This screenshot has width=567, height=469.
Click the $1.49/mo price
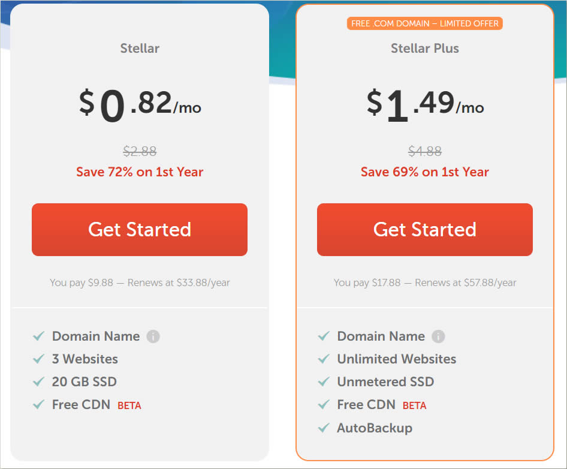(426, 105)
